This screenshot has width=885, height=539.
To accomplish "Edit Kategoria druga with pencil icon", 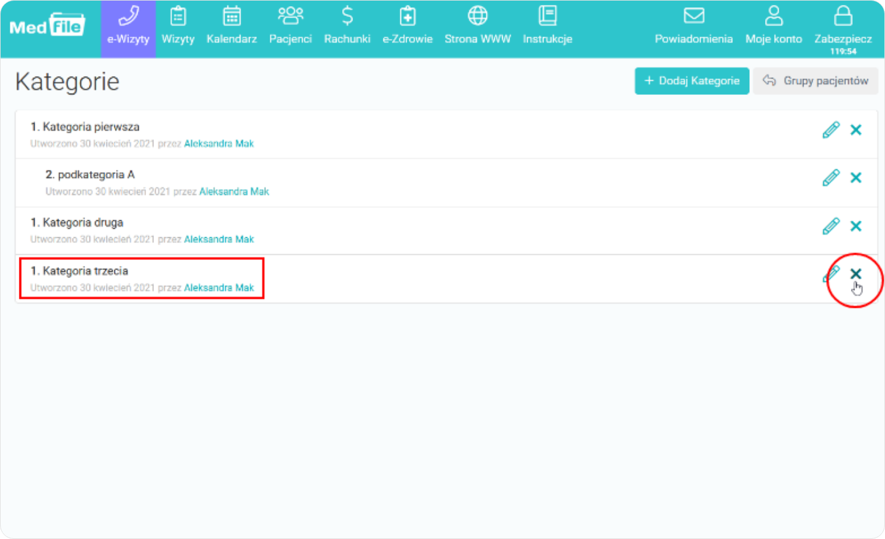I will [x=831, y=226].
